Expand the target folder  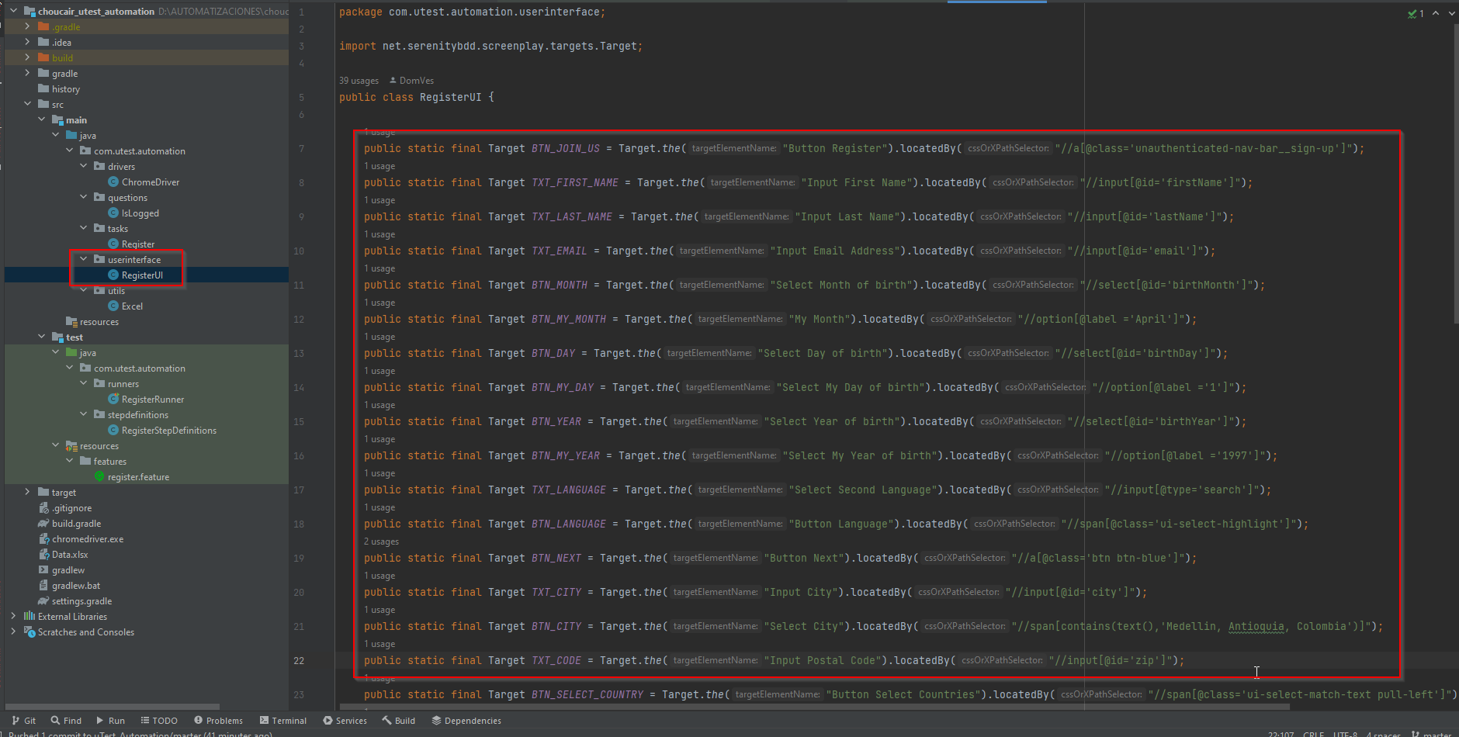27,493
